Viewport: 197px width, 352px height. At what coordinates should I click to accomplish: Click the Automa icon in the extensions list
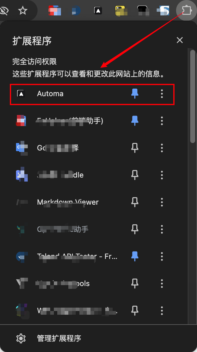point(21,94)
